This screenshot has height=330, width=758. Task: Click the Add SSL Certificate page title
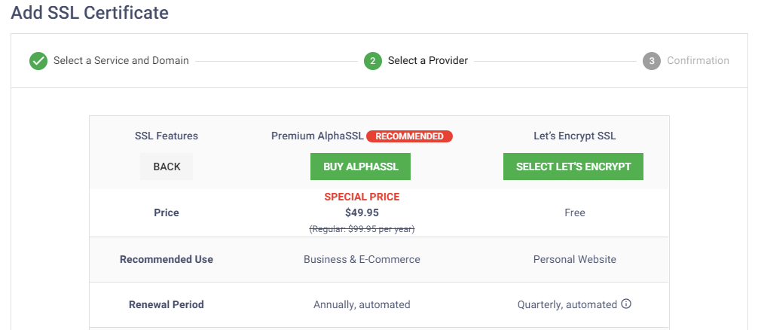point(90,13)
